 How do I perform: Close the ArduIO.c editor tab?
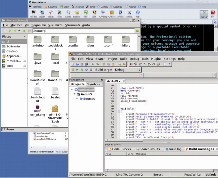124,81
